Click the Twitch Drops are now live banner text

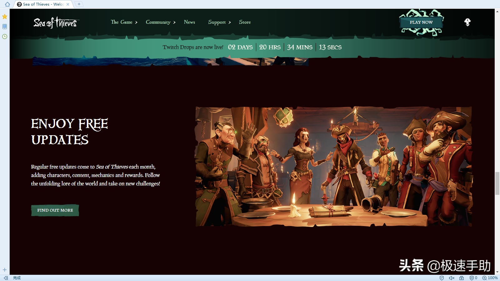(x=193, y=47)
